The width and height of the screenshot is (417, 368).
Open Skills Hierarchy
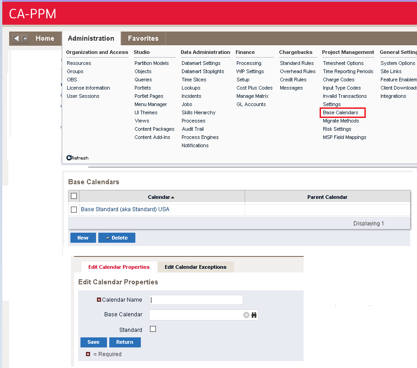[x=198, y=112]
